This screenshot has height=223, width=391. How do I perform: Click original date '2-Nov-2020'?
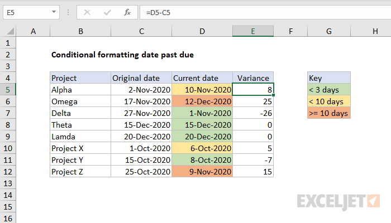(141, 90)
